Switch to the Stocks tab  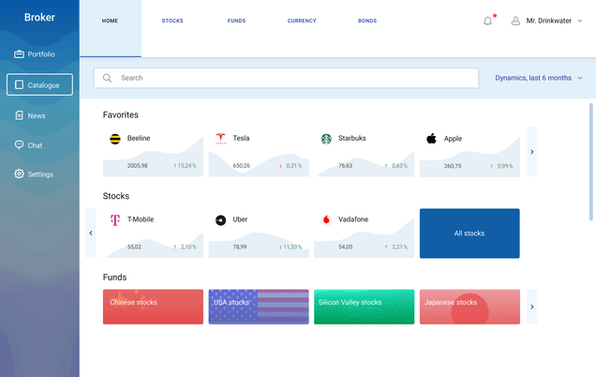click(x=172, y=21)
